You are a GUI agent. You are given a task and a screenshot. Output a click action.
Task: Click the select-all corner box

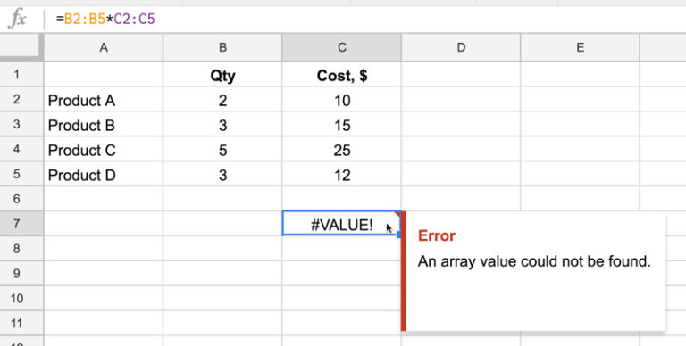pyautogui.click(x=21, y=47)
